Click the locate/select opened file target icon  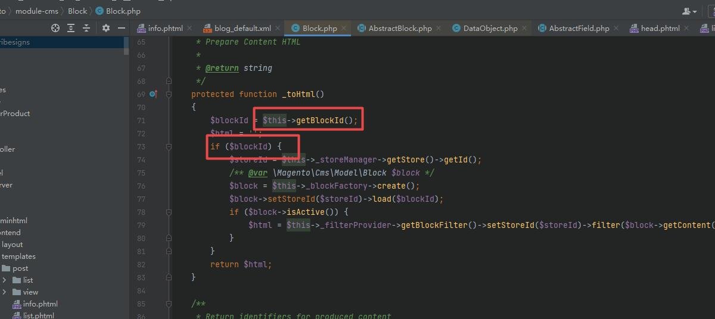click(55, 28)
